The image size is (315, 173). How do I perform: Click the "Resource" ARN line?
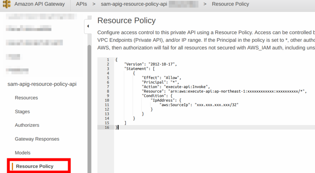click(224, 91)
